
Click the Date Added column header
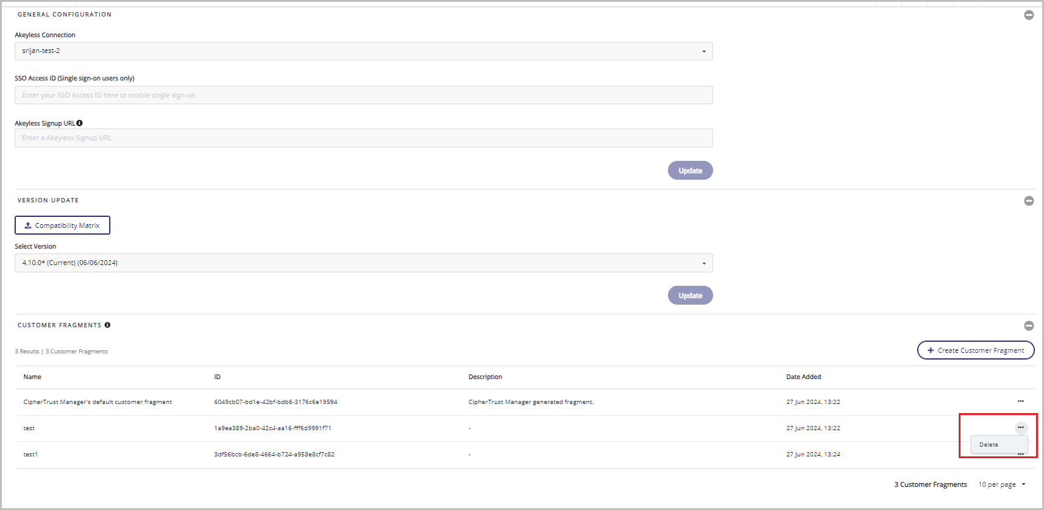point(803,377)
